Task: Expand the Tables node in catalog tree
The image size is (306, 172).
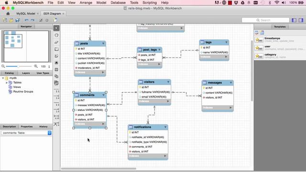Action: 7,83
